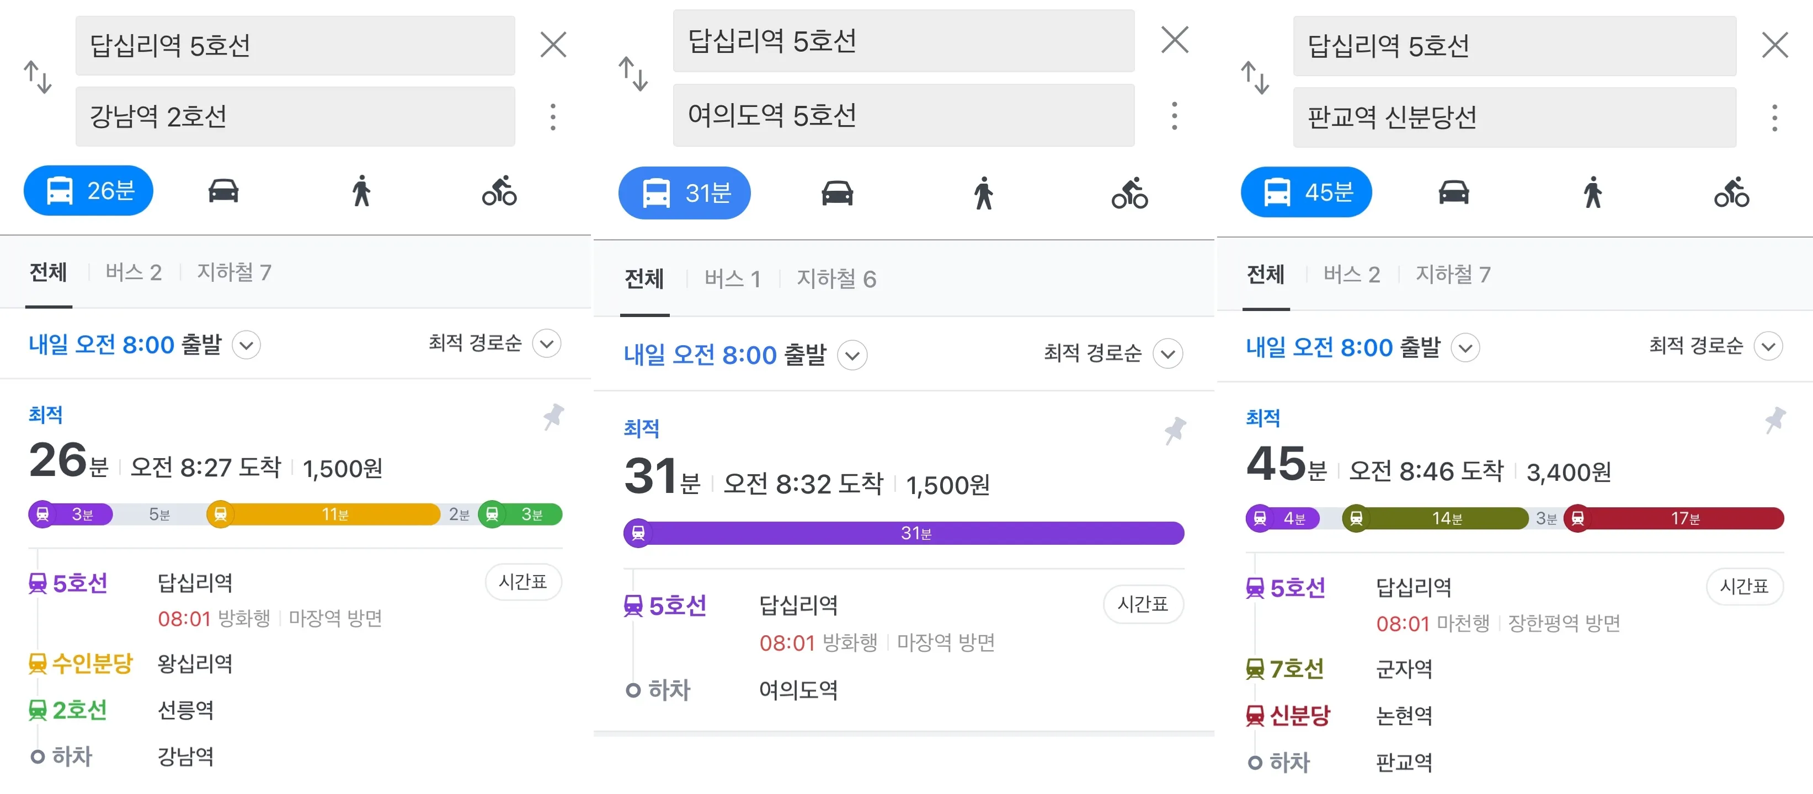
Task: Open the 지하철 6 tab
Action: (x=836, y=279)
